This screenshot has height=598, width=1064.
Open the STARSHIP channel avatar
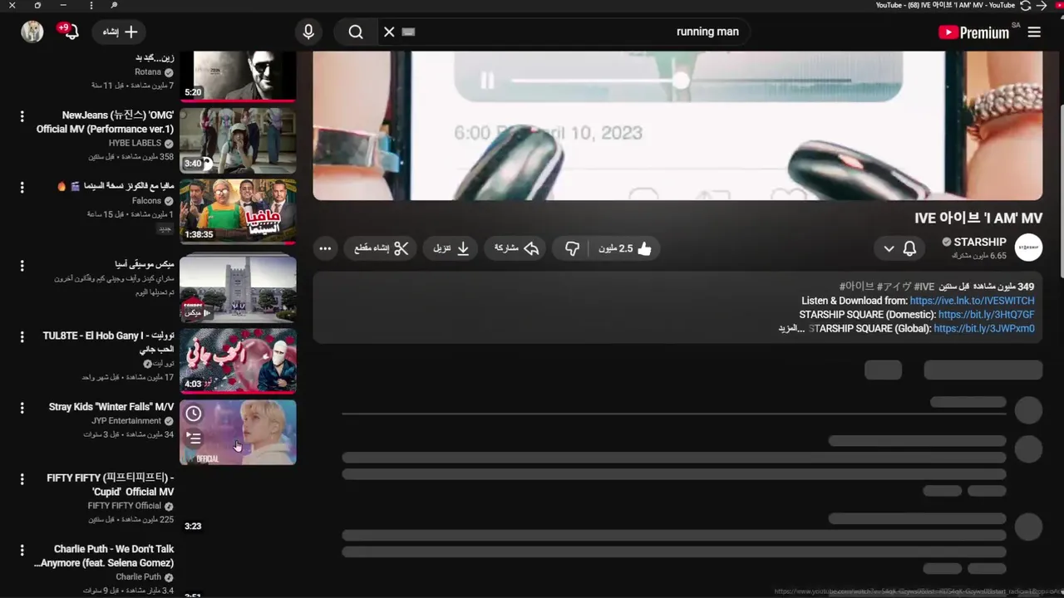tap(1029, 248)
